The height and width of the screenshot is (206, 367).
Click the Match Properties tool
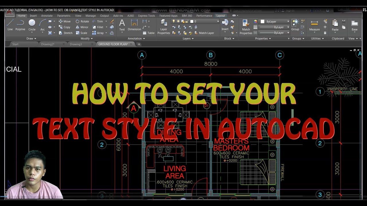coord(246,27)
